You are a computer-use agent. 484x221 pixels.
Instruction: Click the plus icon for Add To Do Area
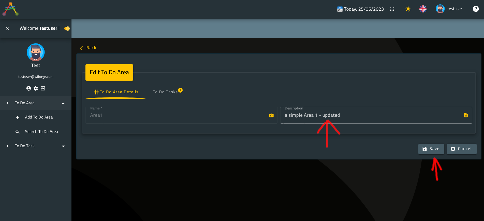(18, 117)
